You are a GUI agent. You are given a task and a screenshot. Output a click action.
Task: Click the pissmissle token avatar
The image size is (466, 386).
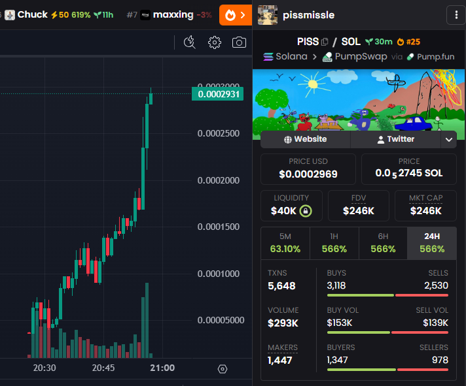pyautogui.click(x=268, y=15)
